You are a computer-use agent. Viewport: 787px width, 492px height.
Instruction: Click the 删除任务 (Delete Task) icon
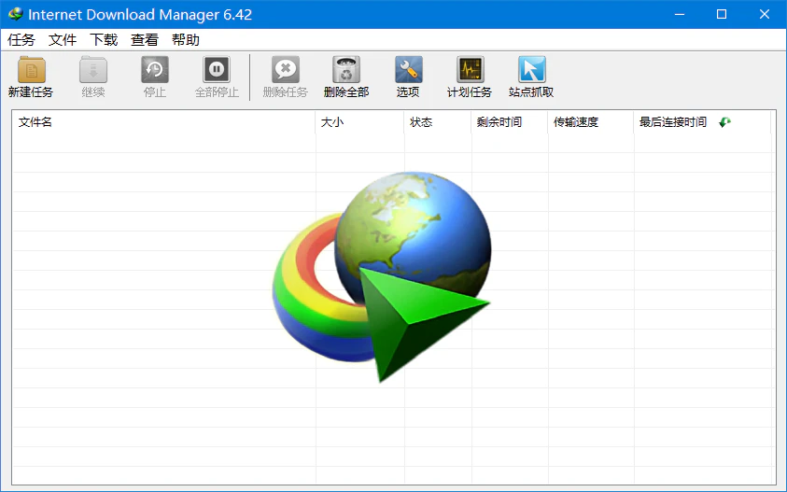[285, 70]
